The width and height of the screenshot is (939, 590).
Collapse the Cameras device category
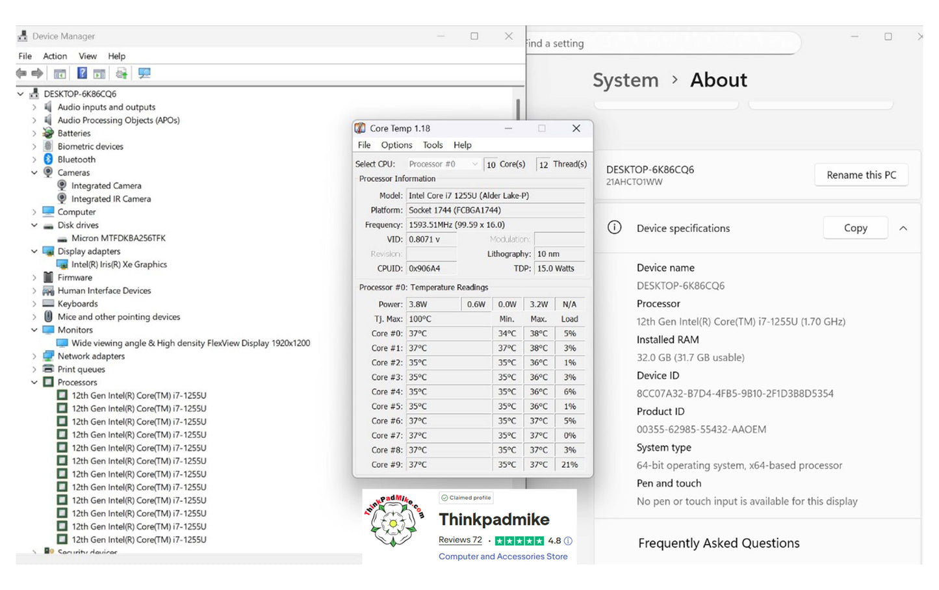[x=34, y=172]
